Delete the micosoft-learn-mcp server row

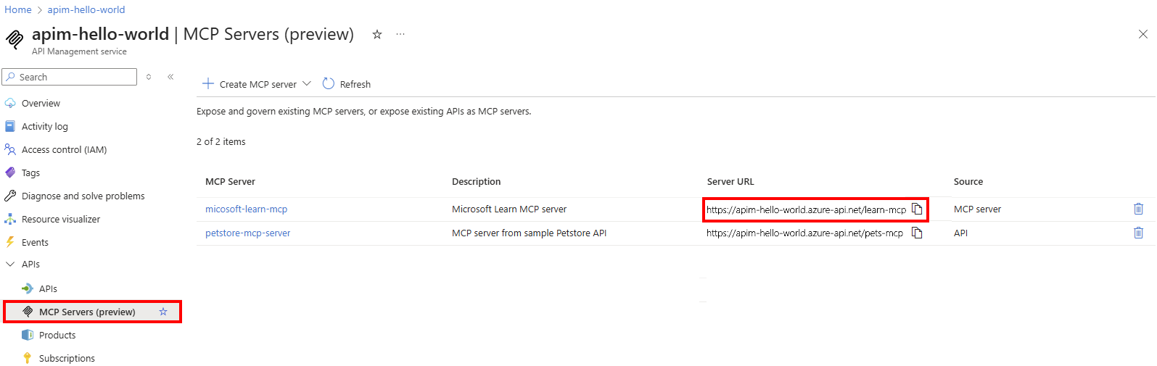1138,209
